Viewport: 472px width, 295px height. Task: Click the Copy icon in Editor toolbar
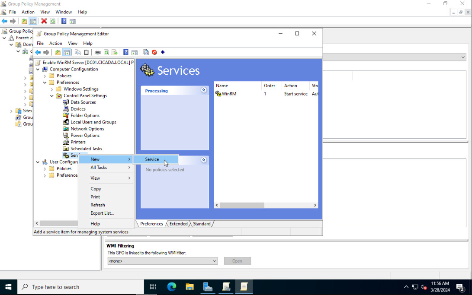(x=78, y=52)
